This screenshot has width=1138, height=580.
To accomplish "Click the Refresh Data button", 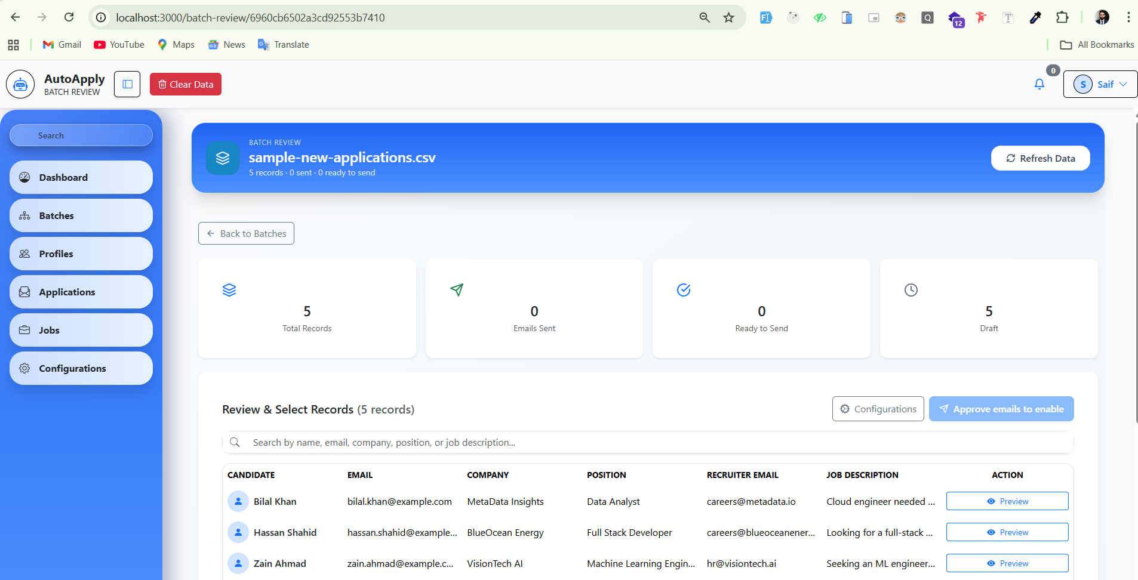I will (x=1040, y=158).
